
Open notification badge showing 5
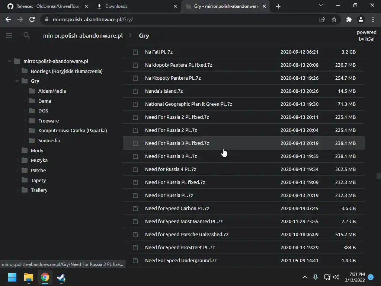click(x=371, y=277)
